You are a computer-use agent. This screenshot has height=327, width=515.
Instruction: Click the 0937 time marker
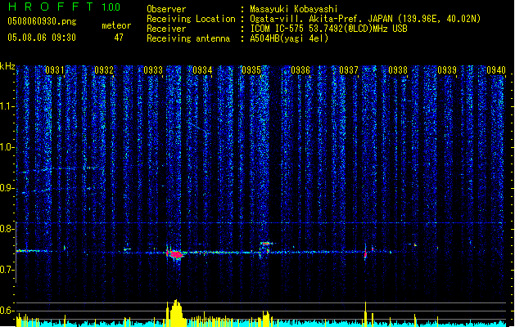point(349,70)
